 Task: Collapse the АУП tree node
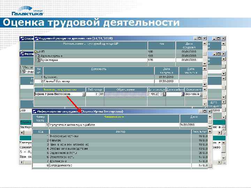36,52
